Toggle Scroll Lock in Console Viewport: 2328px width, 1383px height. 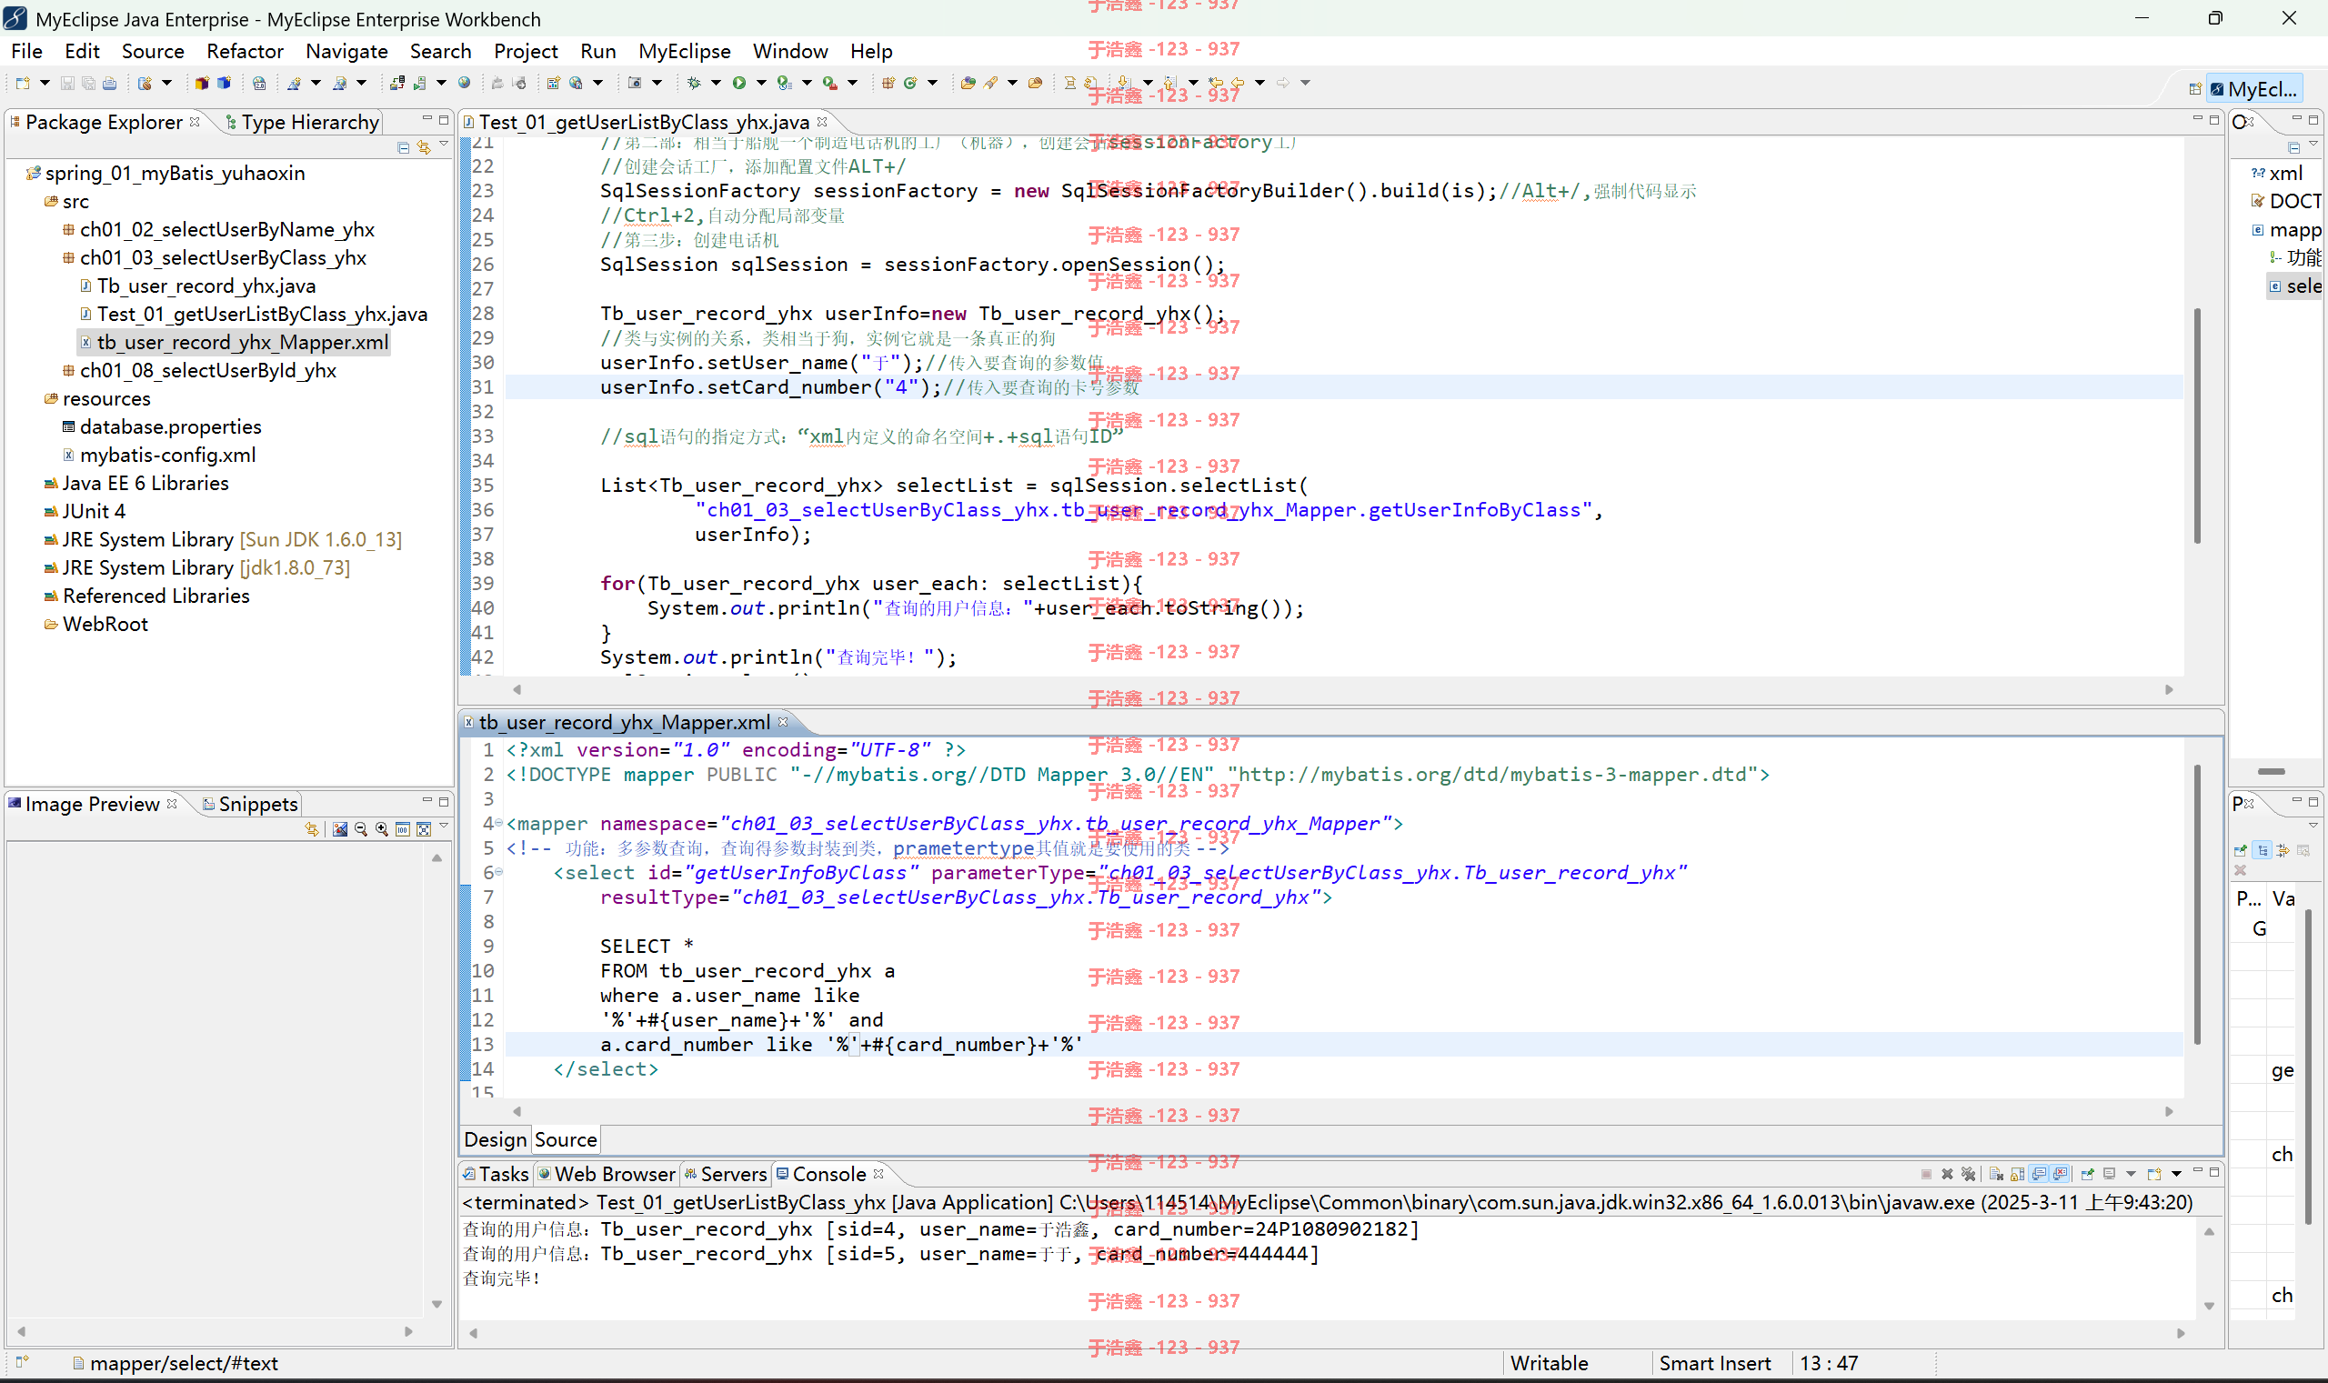tap(2018, 1174)
